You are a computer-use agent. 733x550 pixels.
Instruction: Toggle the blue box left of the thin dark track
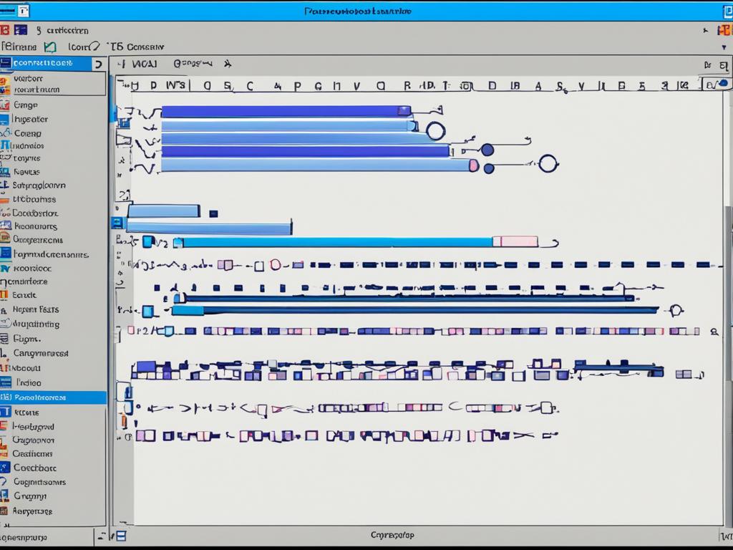tap(147, 311)
